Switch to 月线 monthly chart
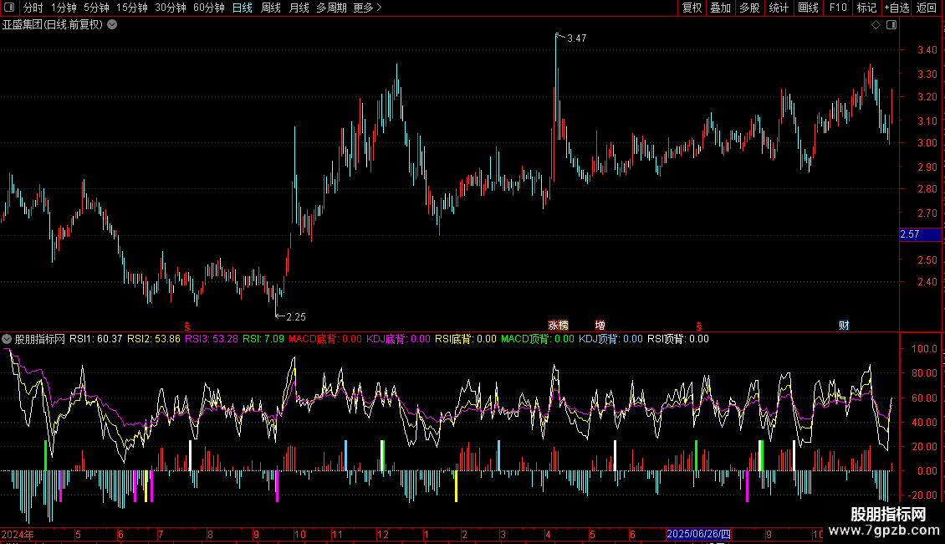945x544 pixels. click(x=299, y=8)
